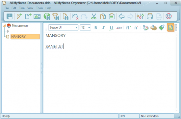Click the formatting toolbar drag handle
Image resolution: width=181 pixels, height=119 pixels.
(46, 28)
